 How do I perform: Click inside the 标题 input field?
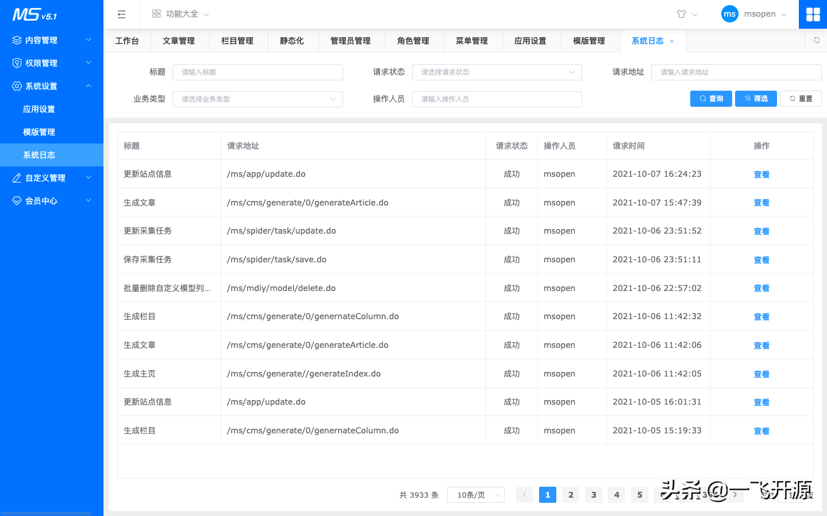[257, 72]
